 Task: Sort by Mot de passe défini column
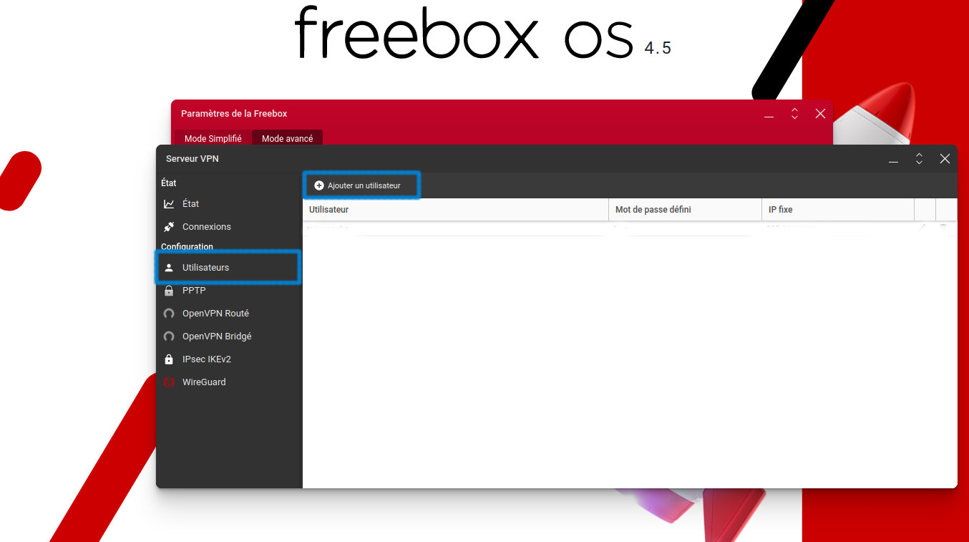pos(685,210)
